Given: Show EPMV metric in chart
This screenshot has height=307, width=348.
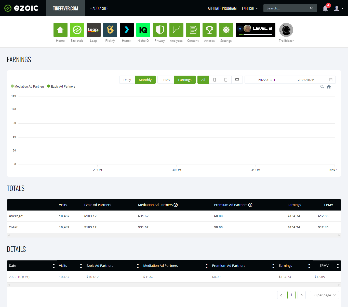Looking at the screenshot, I should point(166,80).
